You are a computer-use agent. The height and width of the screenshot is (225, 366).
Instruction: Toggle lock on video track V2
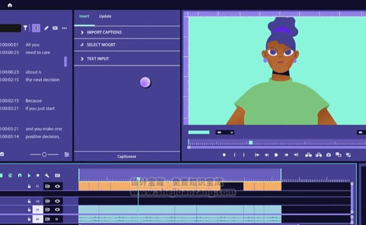pyautogui.click(x=29, y=201)
